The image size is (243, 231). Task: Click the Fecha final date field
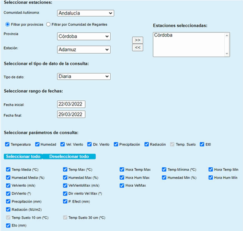pos(71,114)
